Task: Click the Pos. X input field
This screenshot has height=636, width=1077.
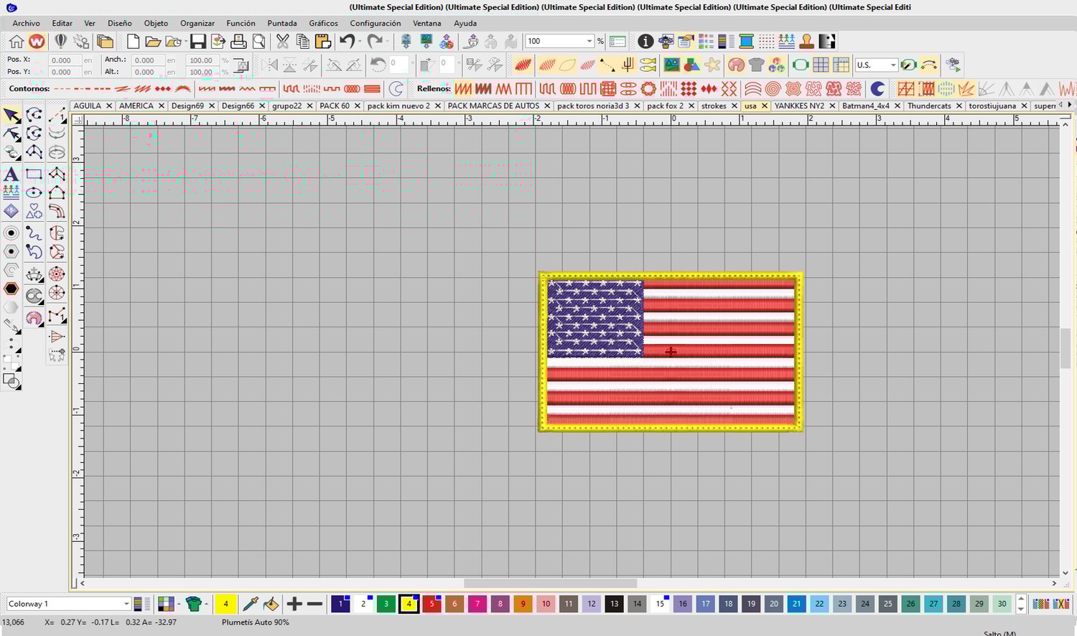Action: point(65,60)
